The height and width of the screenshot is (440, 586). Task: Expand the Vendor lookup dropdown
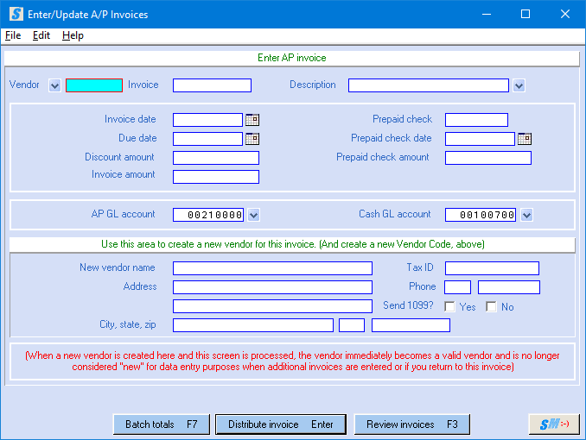tap(55, 85)
